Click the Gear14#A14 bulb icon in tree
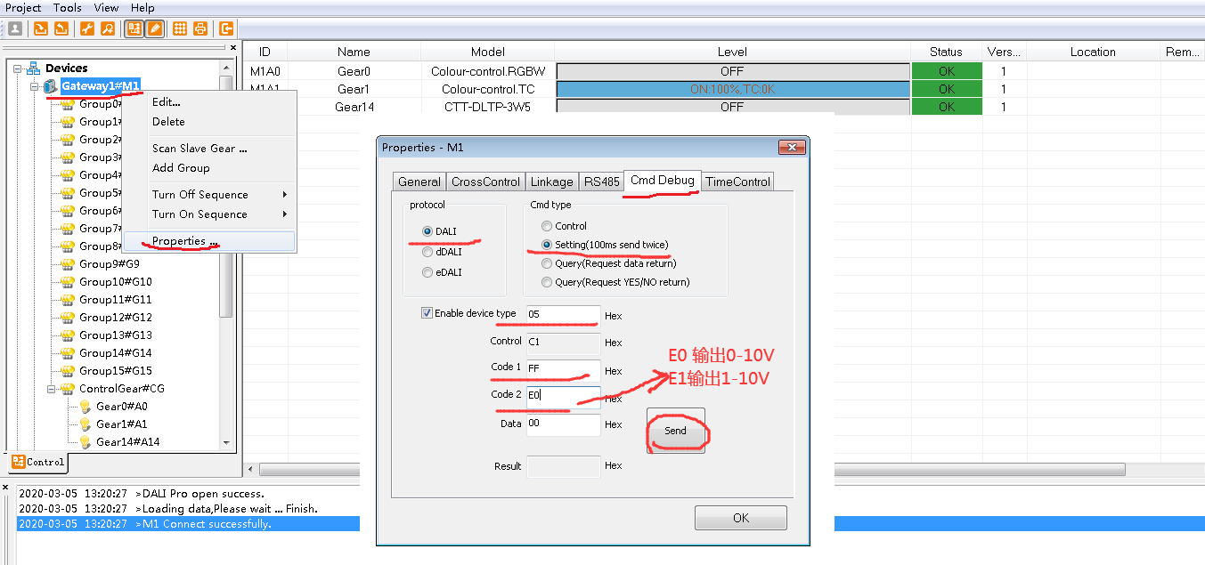 pyautogui.click(x=85, y=442)
